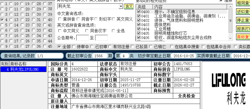
Task: Select result row 利夫龙LIFULONG
Action: [23, 69]
